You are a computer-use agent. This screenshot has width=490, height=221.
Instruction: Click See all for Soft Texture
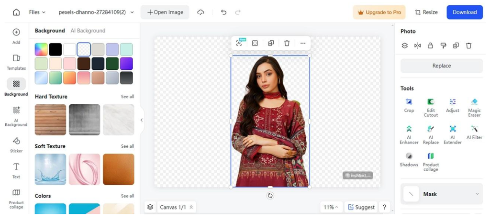[127, 146]
